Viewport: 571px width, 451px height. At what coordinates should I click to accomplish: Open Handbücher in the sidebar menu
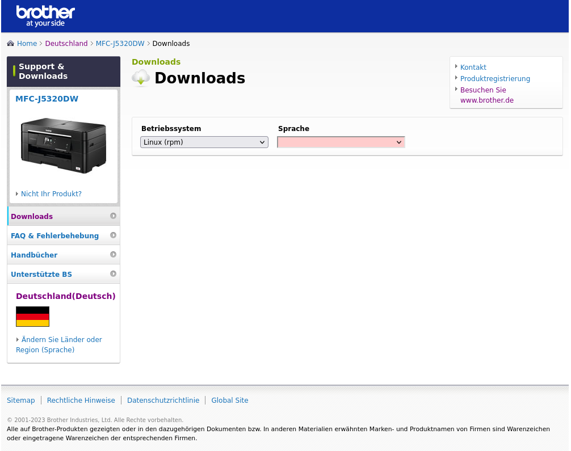(64, 255)
